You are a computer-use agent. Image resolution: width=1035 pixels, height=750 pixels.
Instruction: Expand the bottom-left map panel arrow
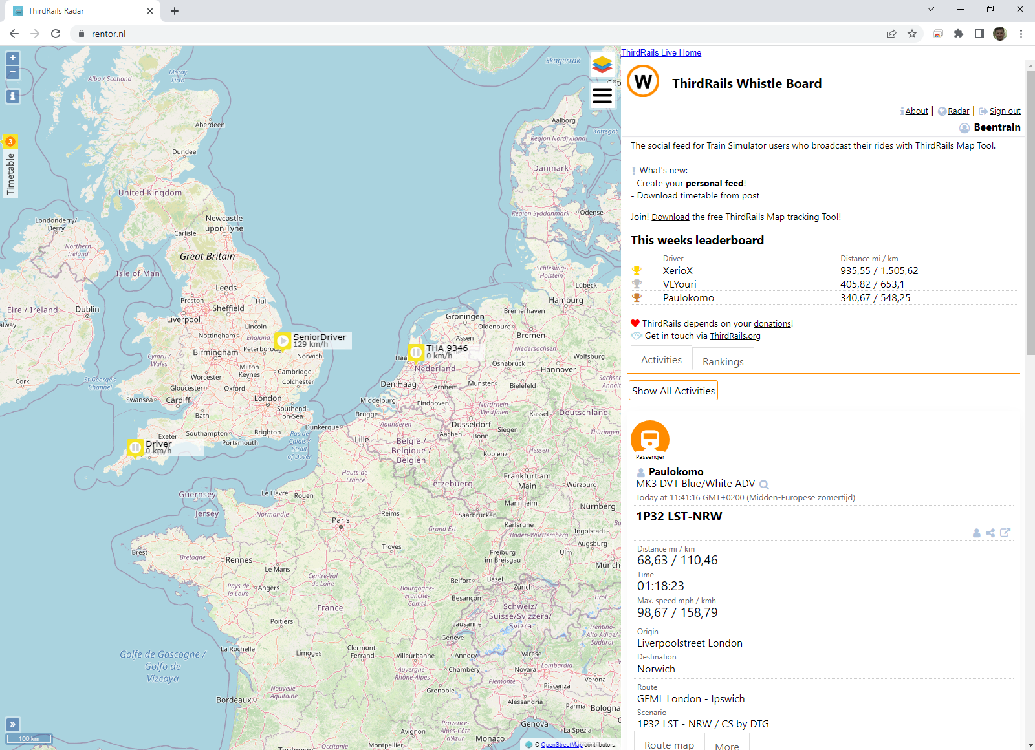tap(12, 724)
